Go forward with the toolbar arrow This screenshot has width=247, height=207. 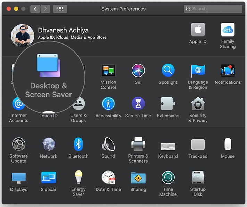[46, 9]
